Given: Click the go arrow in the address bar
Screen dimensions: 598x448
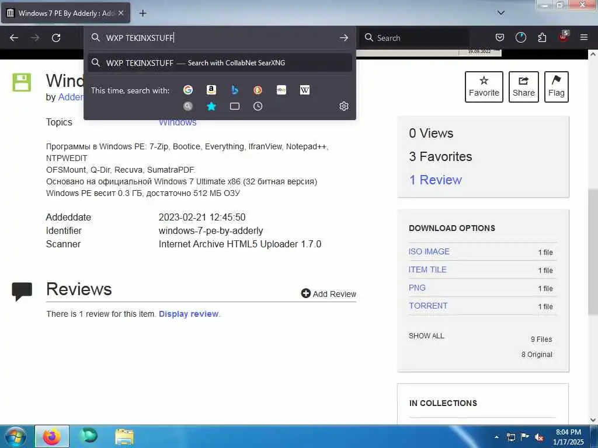Looking at the screenshot, I should click(x=343, y=38).
